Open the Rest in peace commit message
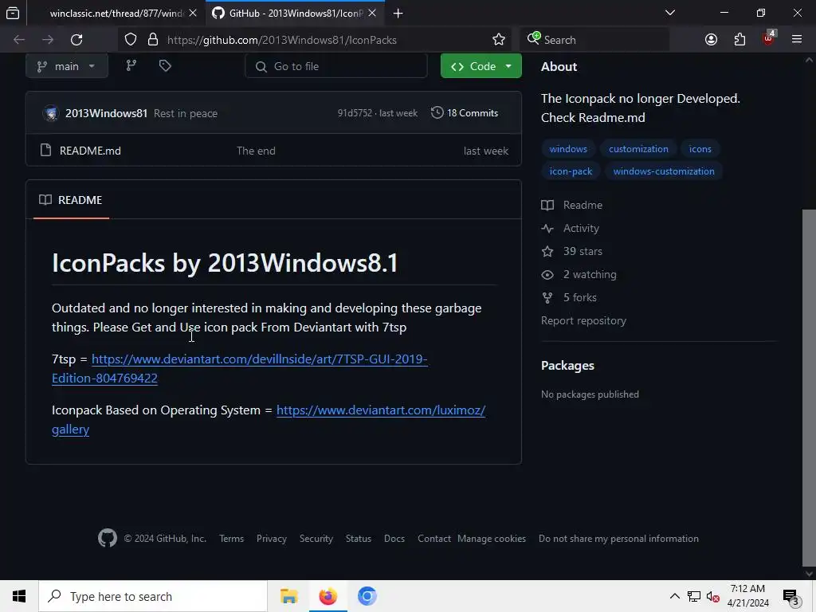The image size is (816, 612). point(185,113)
